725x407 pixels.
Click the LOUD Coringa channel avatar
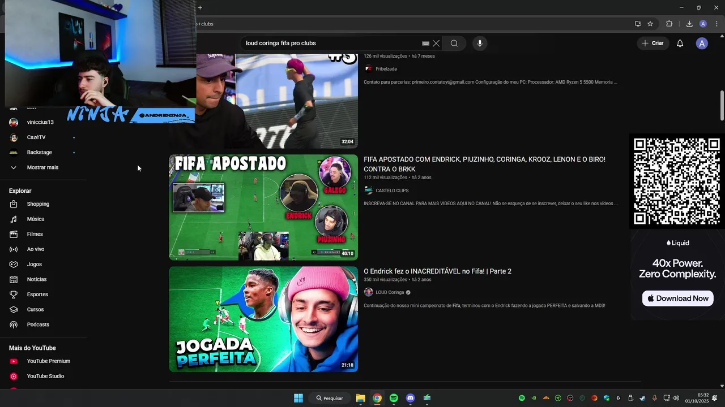[x=368, y=292]
